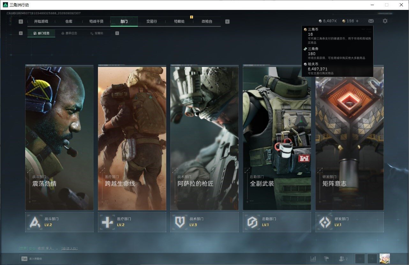The height and width of the screenshot is (265, 409).
Task: Open the mail inbox envelope icon
Action: pyautogui.click(x=371, y=21)
